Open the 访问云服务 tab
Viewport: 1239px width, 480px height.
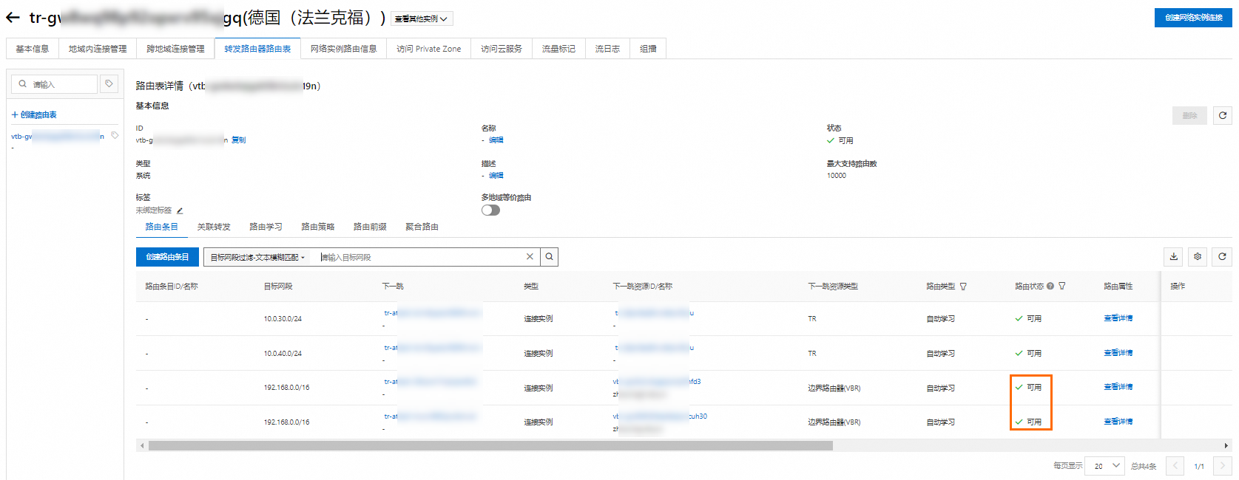tap(502, 49)
